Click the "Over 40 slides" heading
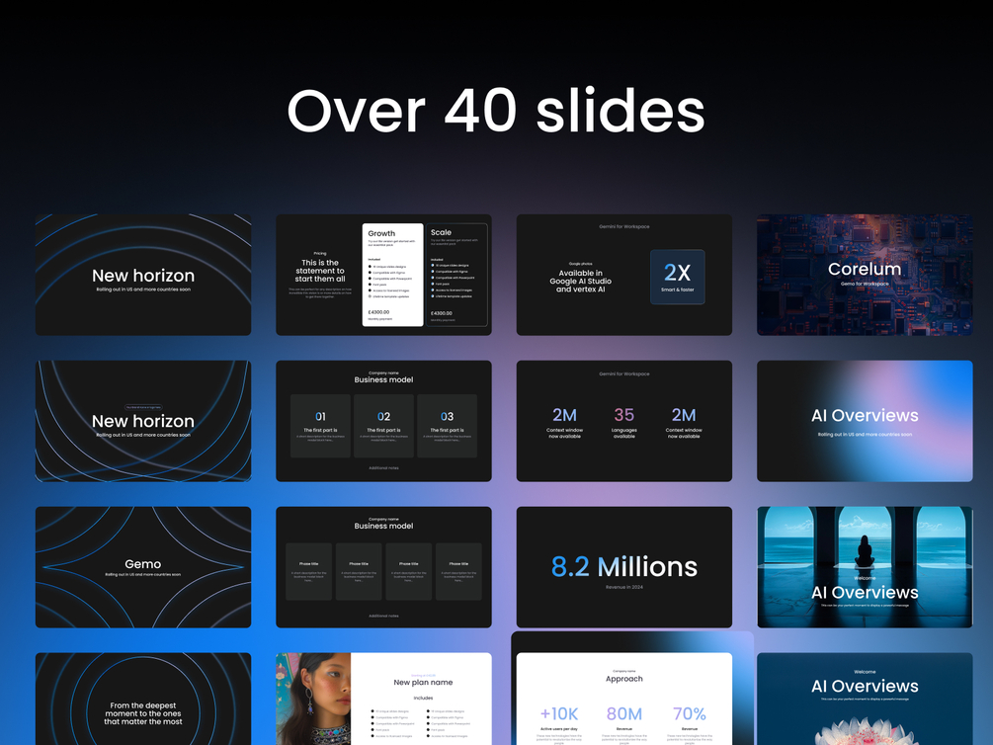 pyautogui.click(x=496, y=111)
